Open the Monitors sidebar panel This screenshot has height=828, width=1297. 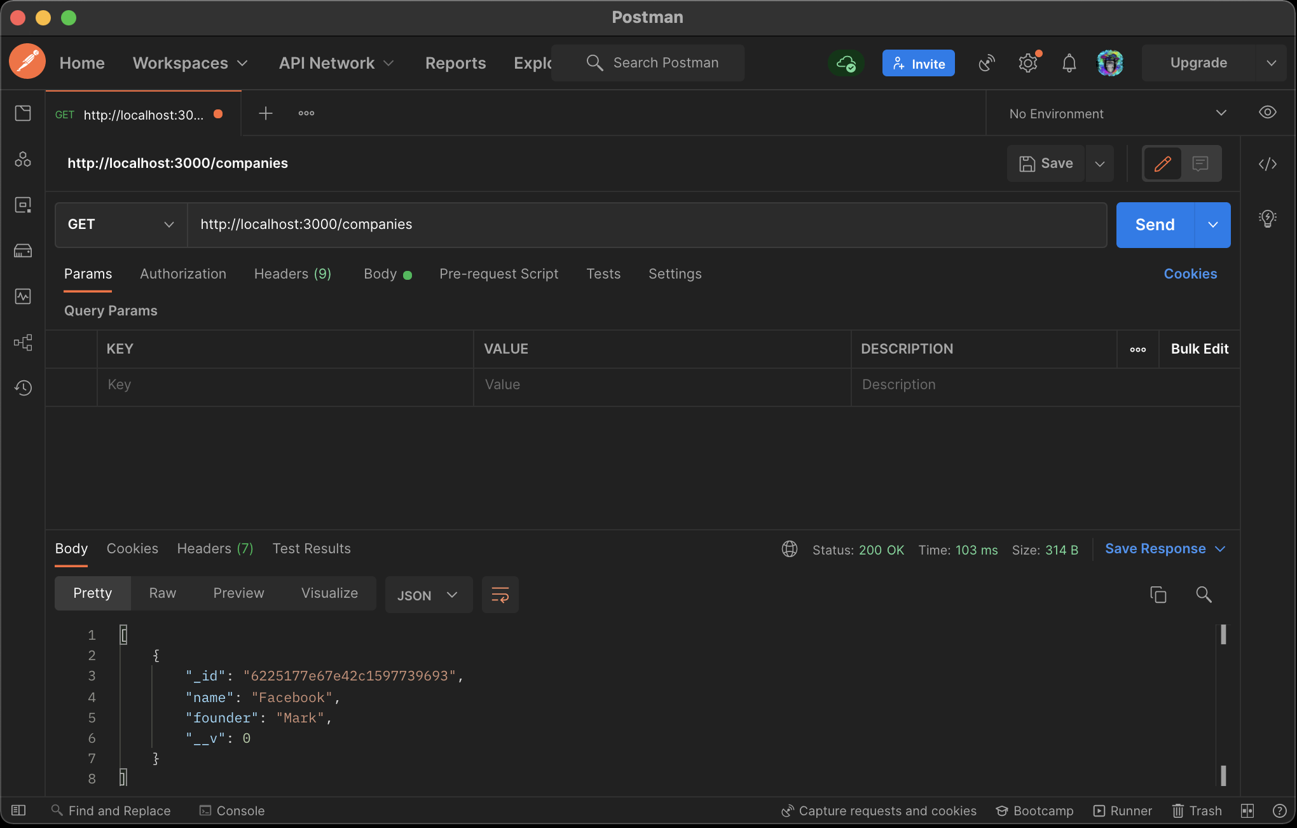coord(23,296)
